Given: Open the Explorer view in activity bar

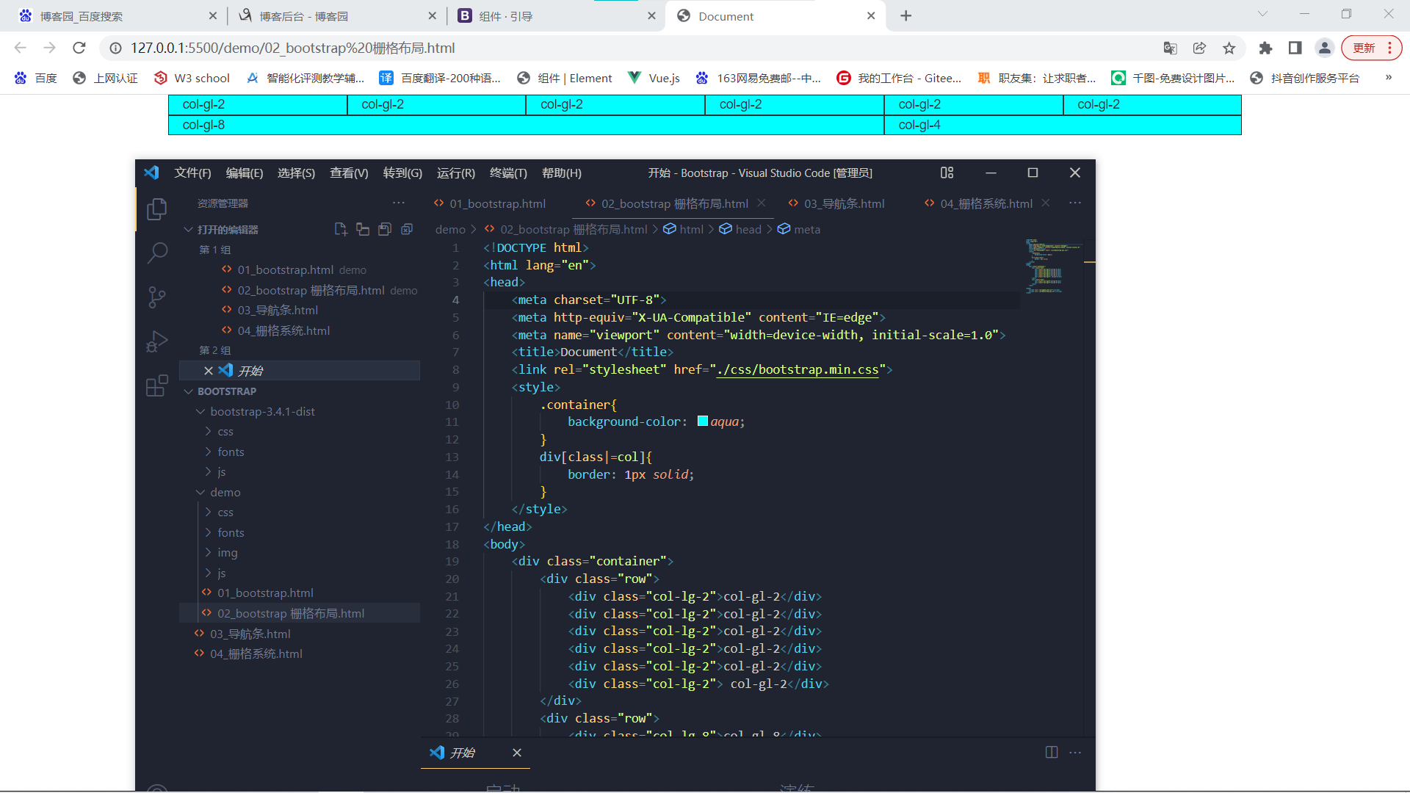Looking at the screenshot, I should pos(156,209).
